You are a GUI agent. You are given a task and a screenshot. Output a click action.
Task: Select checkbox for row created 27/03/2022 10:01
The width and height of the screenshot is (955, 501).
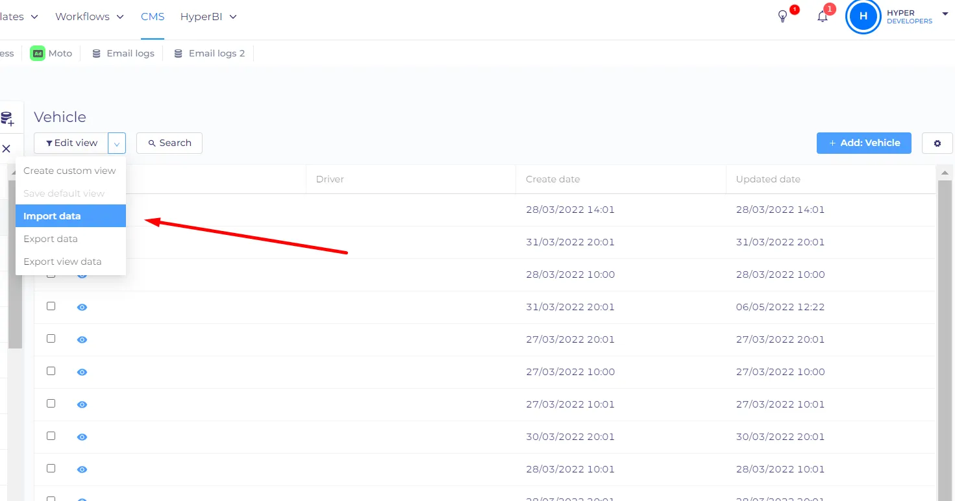pyautogui.click(x=51, y=403)
